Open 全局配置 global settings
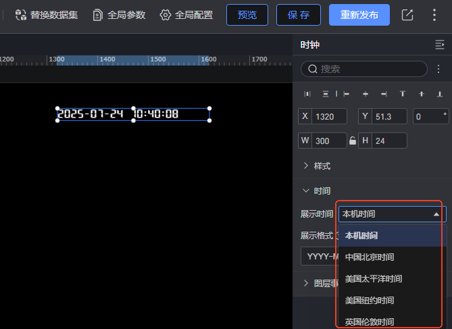Image resolution: width=452 pixels, height=329 pixels. (x=186, y=15)
